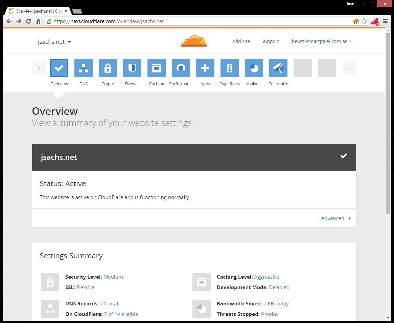
Task: Click the Overview label under icon
Action: [59, 84]
